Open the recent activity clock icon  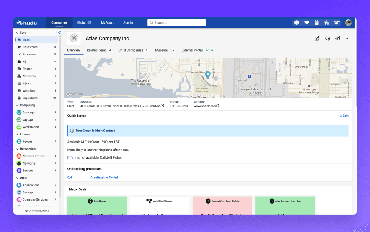(x=297, y=23)
